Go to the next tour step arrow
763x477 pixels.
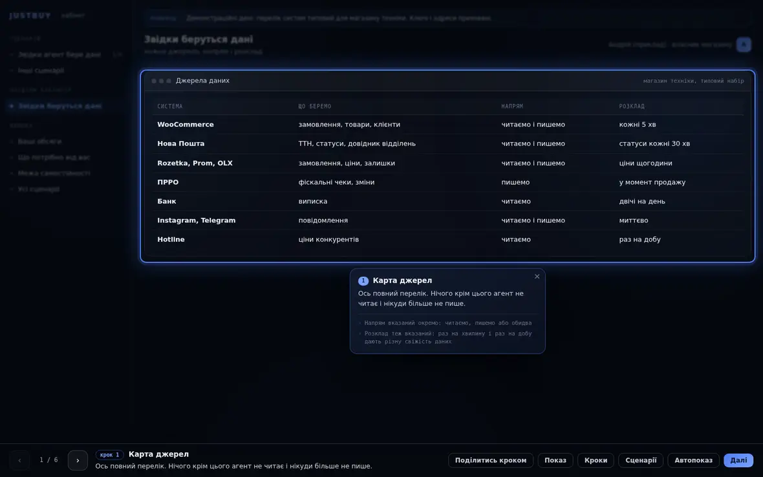(x=78, y=460)
